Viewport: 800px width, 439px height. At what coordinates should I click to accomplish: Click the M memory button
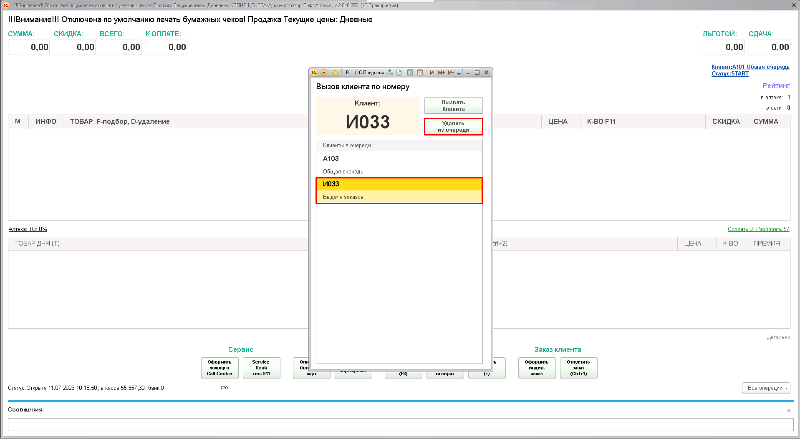tap(432, 73)
